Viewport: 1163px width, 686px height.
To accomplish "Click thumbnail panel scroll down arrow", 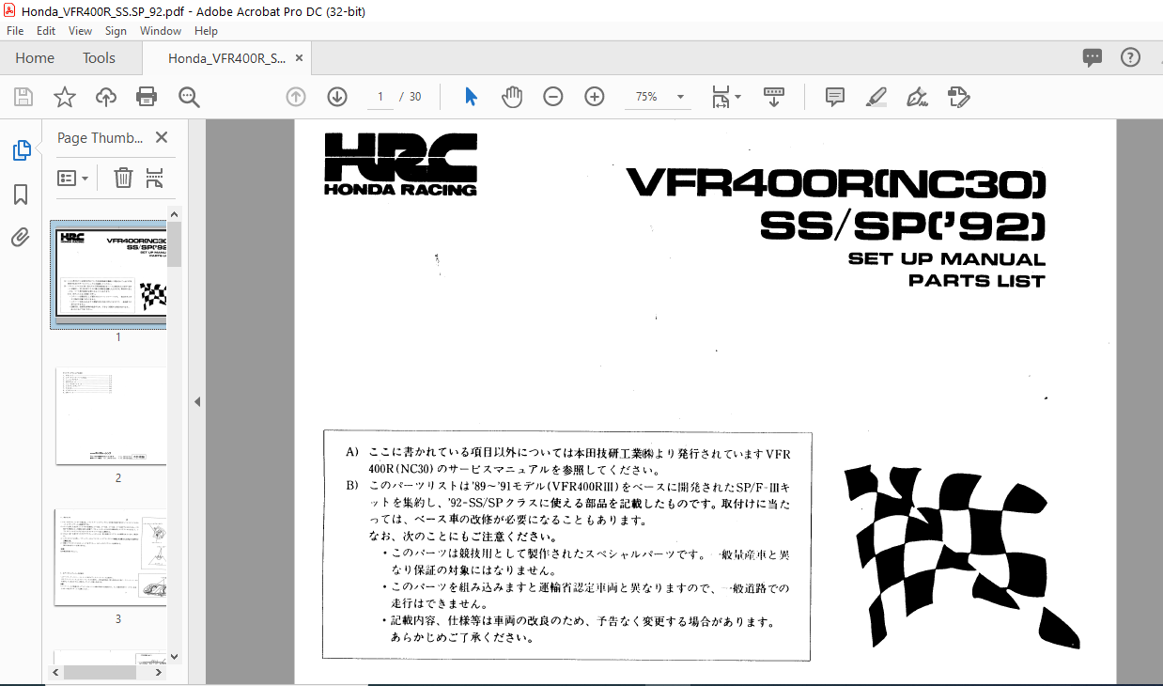I will [x=175, y=657].
